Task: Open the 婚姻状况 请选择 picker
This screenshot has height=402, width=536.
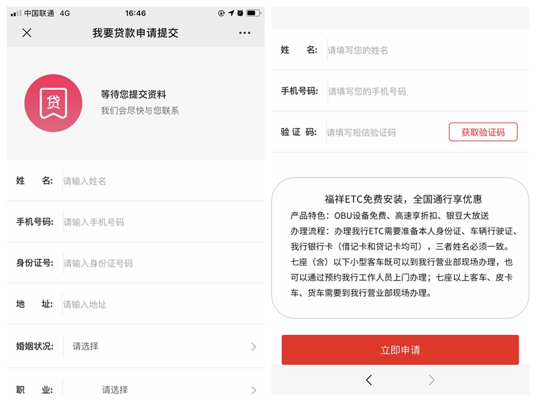Action: (x=86, y=346)
